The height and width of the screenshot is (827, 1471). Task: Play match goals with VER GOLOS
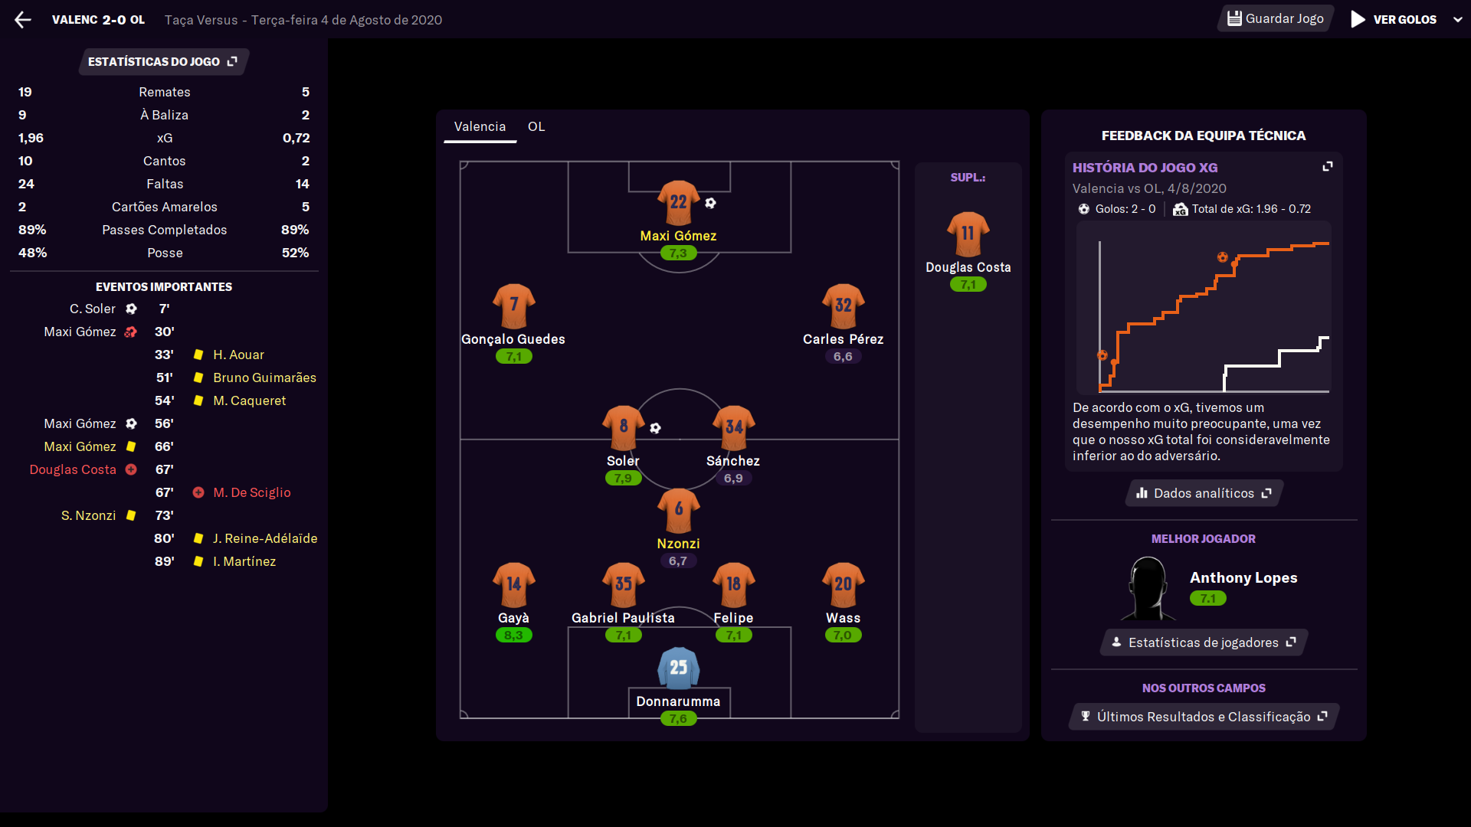(1394, 20)
